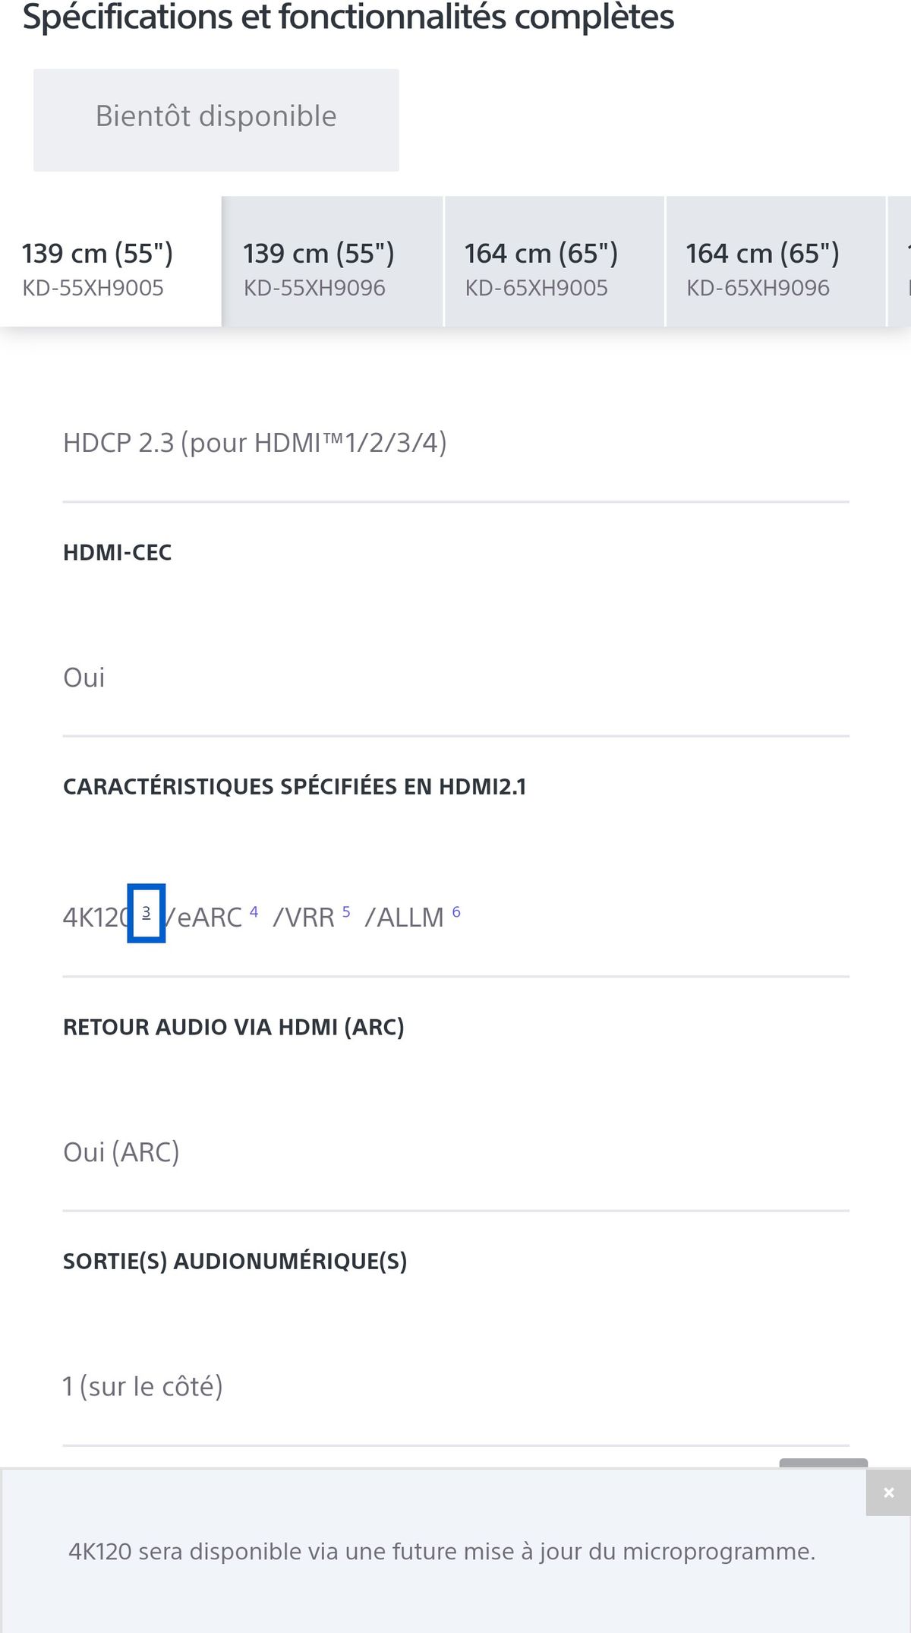Screen dimensions: 911x1633
Task: Open footnote 6 beside ALLM
Action: pos(456,911)
